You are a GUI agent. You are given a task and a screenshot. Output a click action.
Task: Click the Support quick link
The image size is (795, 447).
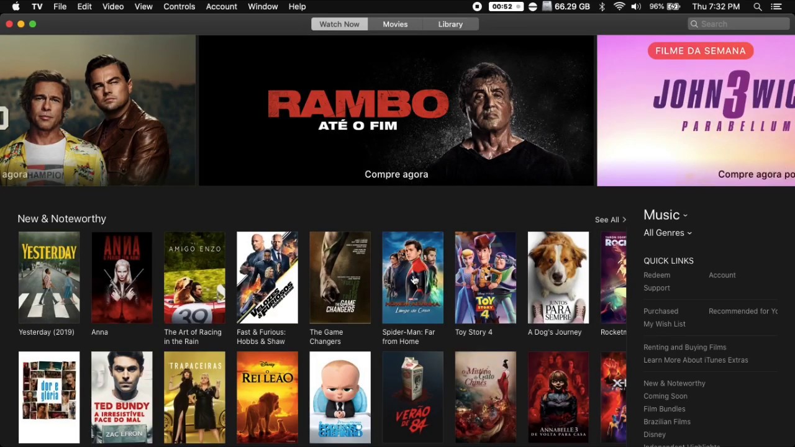click(x=656, y=288)
